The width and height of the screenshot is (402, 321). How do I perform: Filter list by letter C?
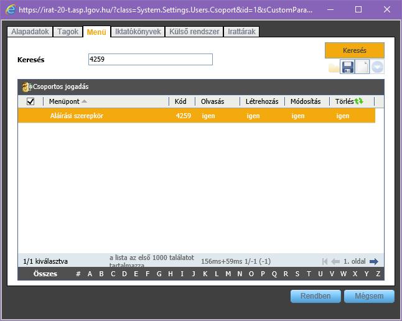click(x=113, y=274)
